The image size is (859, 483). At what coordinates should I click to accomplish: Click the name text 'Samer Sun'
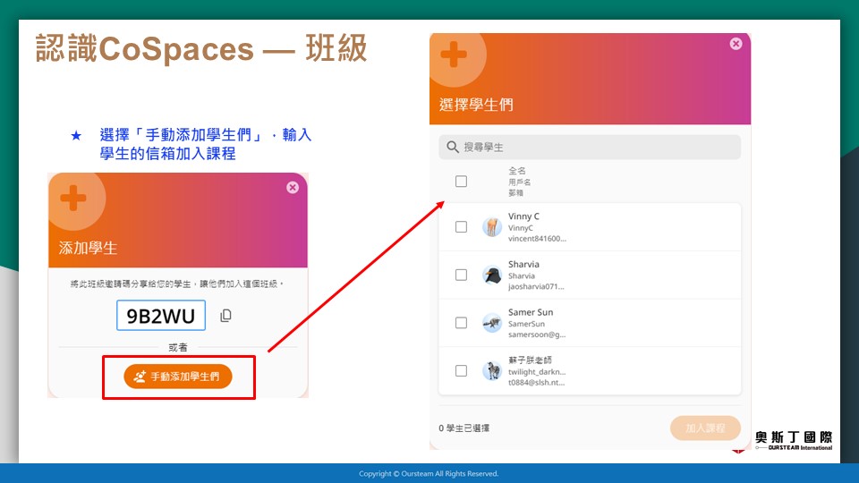coord(531,312)
